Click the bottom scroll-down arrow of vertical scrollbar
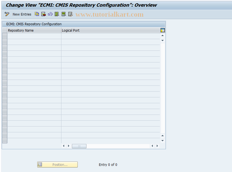 [163, 141]
